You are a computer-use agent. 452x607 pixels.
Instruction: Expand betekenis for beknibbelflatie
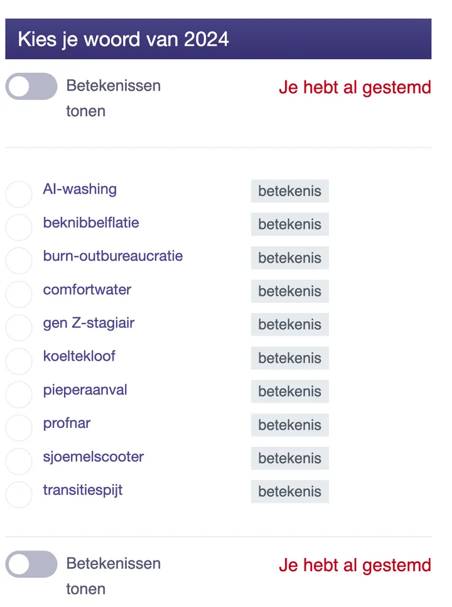[x=289, y=224]
